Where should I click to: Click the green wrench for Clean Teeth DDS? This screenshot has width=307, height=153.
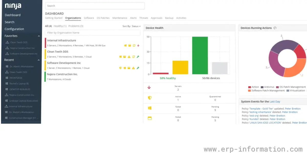[x=138, y=57]
